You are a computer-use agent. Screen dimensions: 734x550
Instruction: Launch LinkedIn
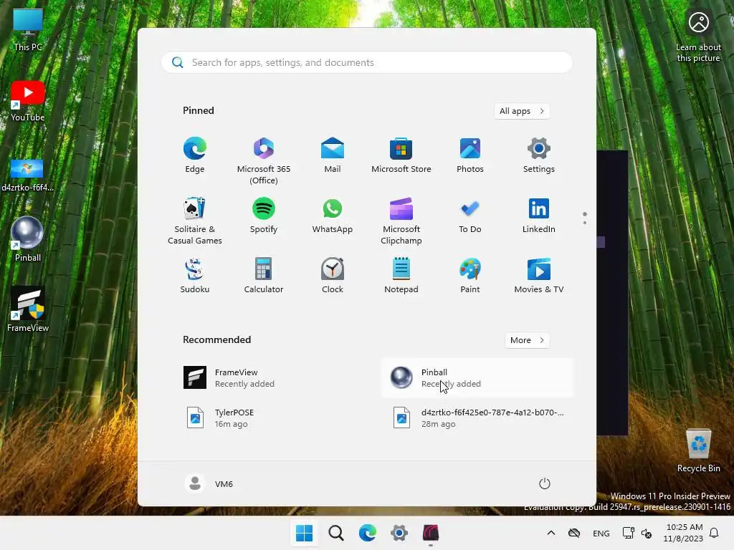point(539,215)
